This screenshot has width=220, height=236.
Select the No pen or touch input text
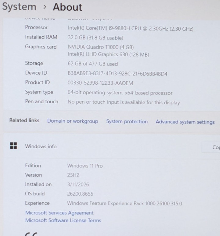tap(124, 102)
